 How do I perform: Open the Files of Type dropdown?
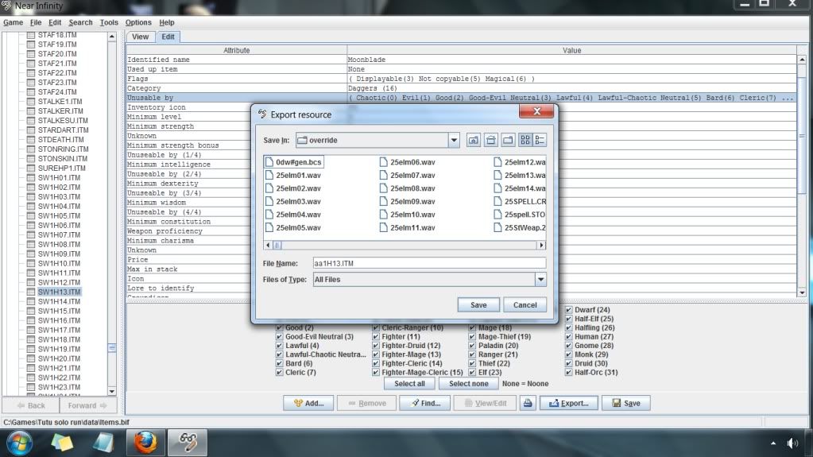click(x=540, y=280)
